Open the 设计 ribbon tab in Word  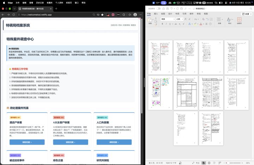coord(170,14)
